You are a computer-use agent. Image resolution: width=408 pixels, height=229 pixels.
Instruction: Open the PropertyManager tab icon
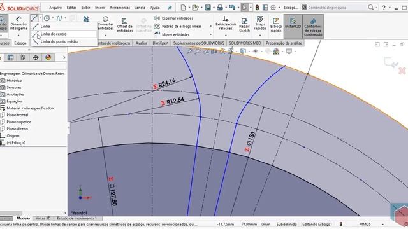click(x=10, y=57)
